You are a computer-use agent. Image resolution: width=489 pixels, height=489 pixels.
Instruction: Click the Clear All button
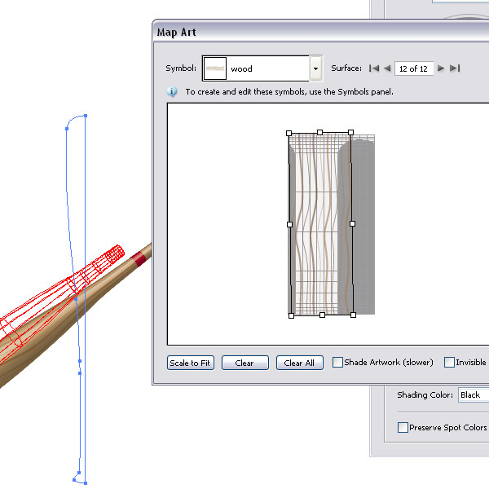click(x=300, y=363)
